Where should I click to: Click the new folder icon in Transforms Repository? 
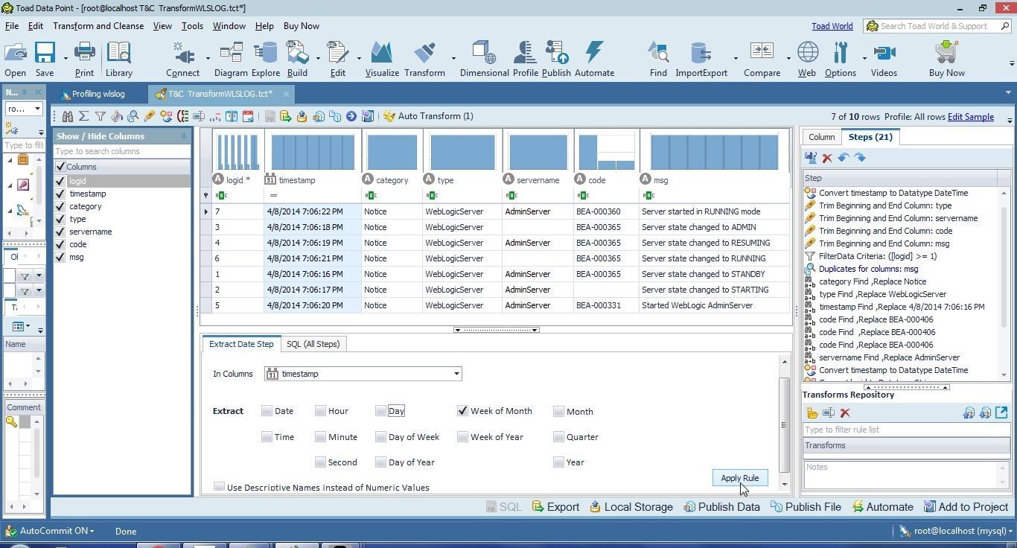812,412
